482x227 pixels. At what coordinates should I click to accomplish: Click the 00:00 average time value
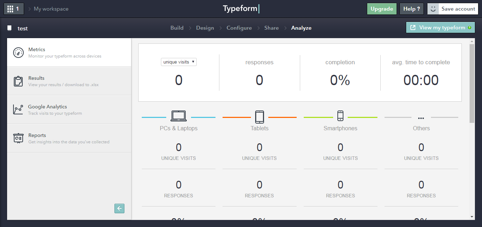(x=421, y=80)
